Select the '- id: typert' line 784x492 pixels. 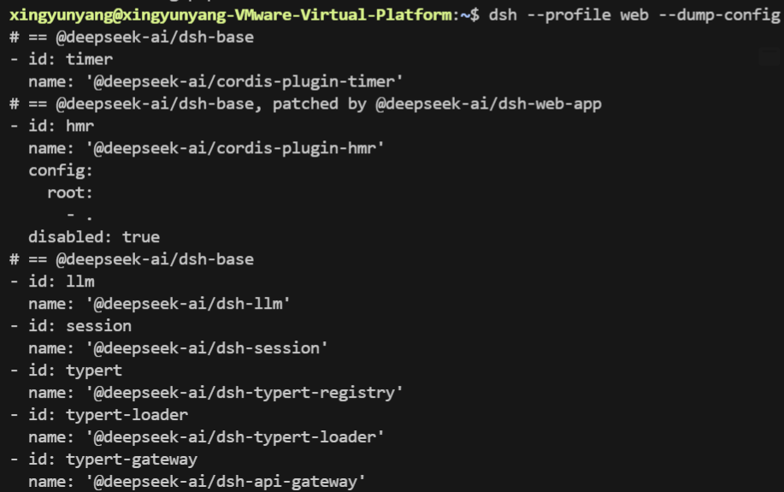pyautogui.click(x=66, y=370)
